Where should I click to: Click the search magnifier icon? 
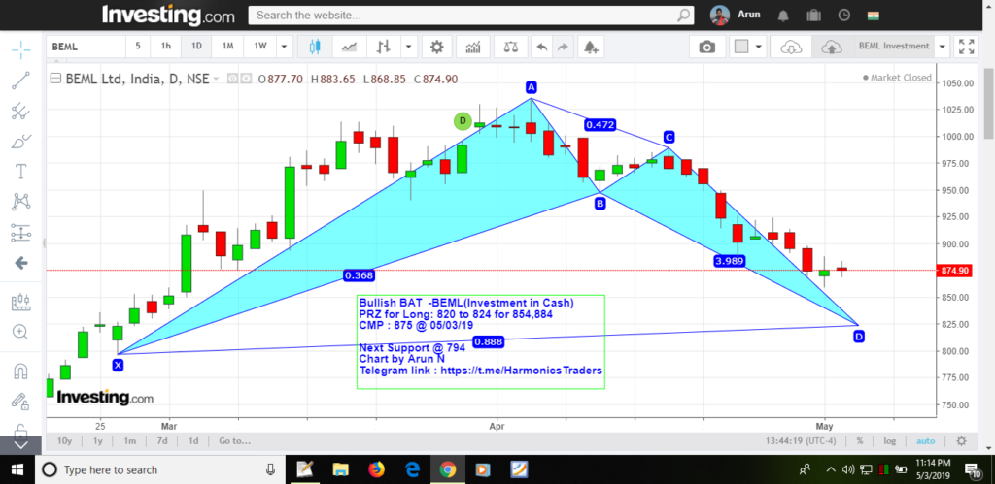coord(683,16)
